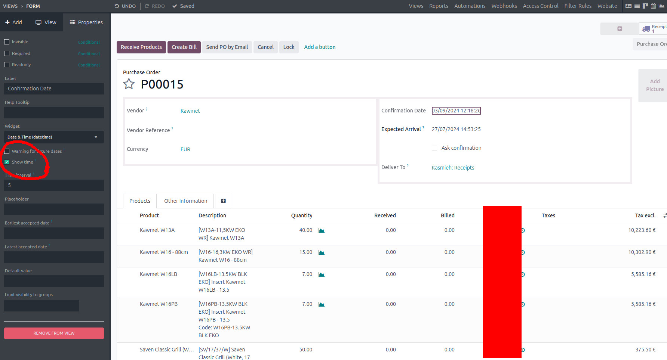This screenshot has width=667, height=360.
Task: Open the list view icon
Action: 637,6
